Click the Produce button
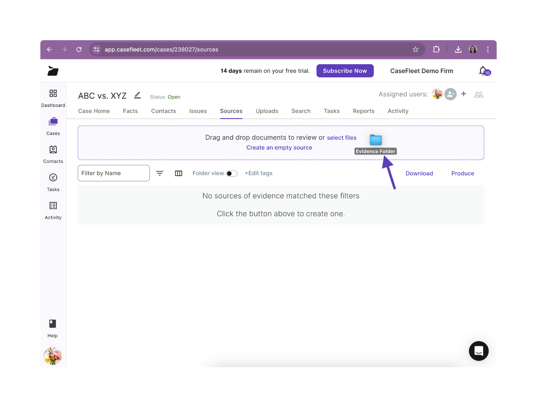537x402 pixels. click(462, 173)
